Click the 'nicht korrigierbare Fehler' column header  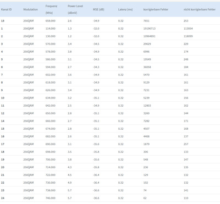point(200,9)
